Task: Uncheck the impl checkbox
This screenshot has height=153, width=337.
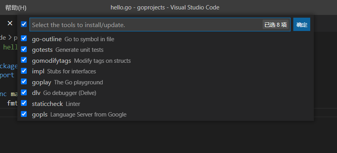Action: tap(24, 71)
